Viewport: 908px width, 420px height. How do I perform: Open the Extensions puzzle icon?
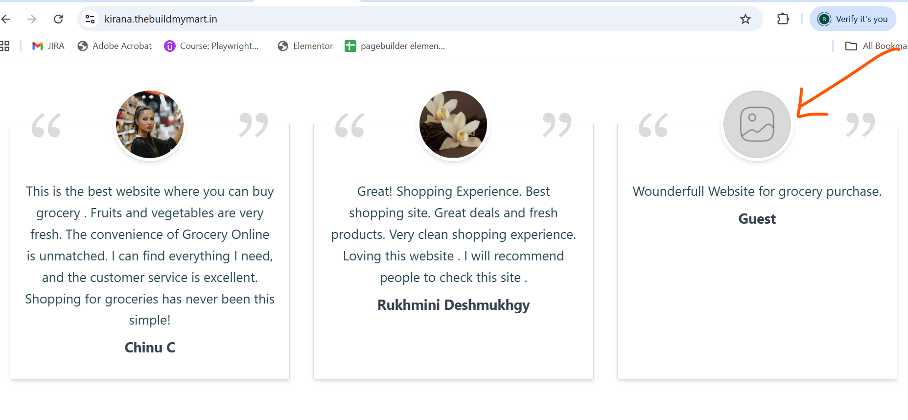[783, 19]
